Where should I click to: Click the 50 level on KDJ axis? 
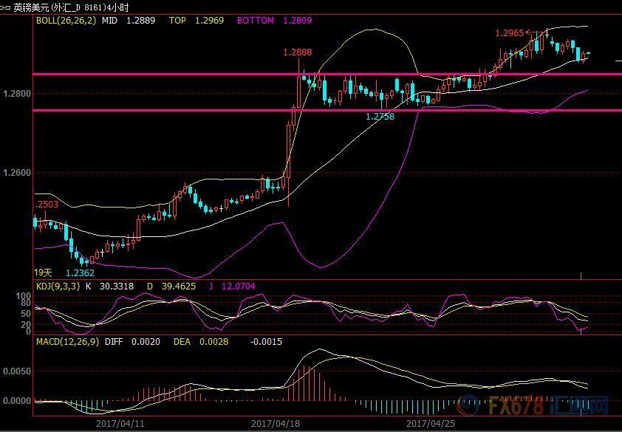[26, 314]
